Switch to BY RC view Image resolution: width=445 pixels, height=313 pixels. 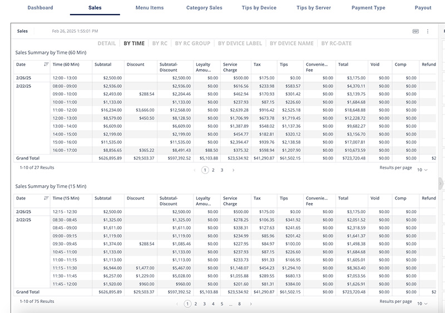tap(160, 43)
